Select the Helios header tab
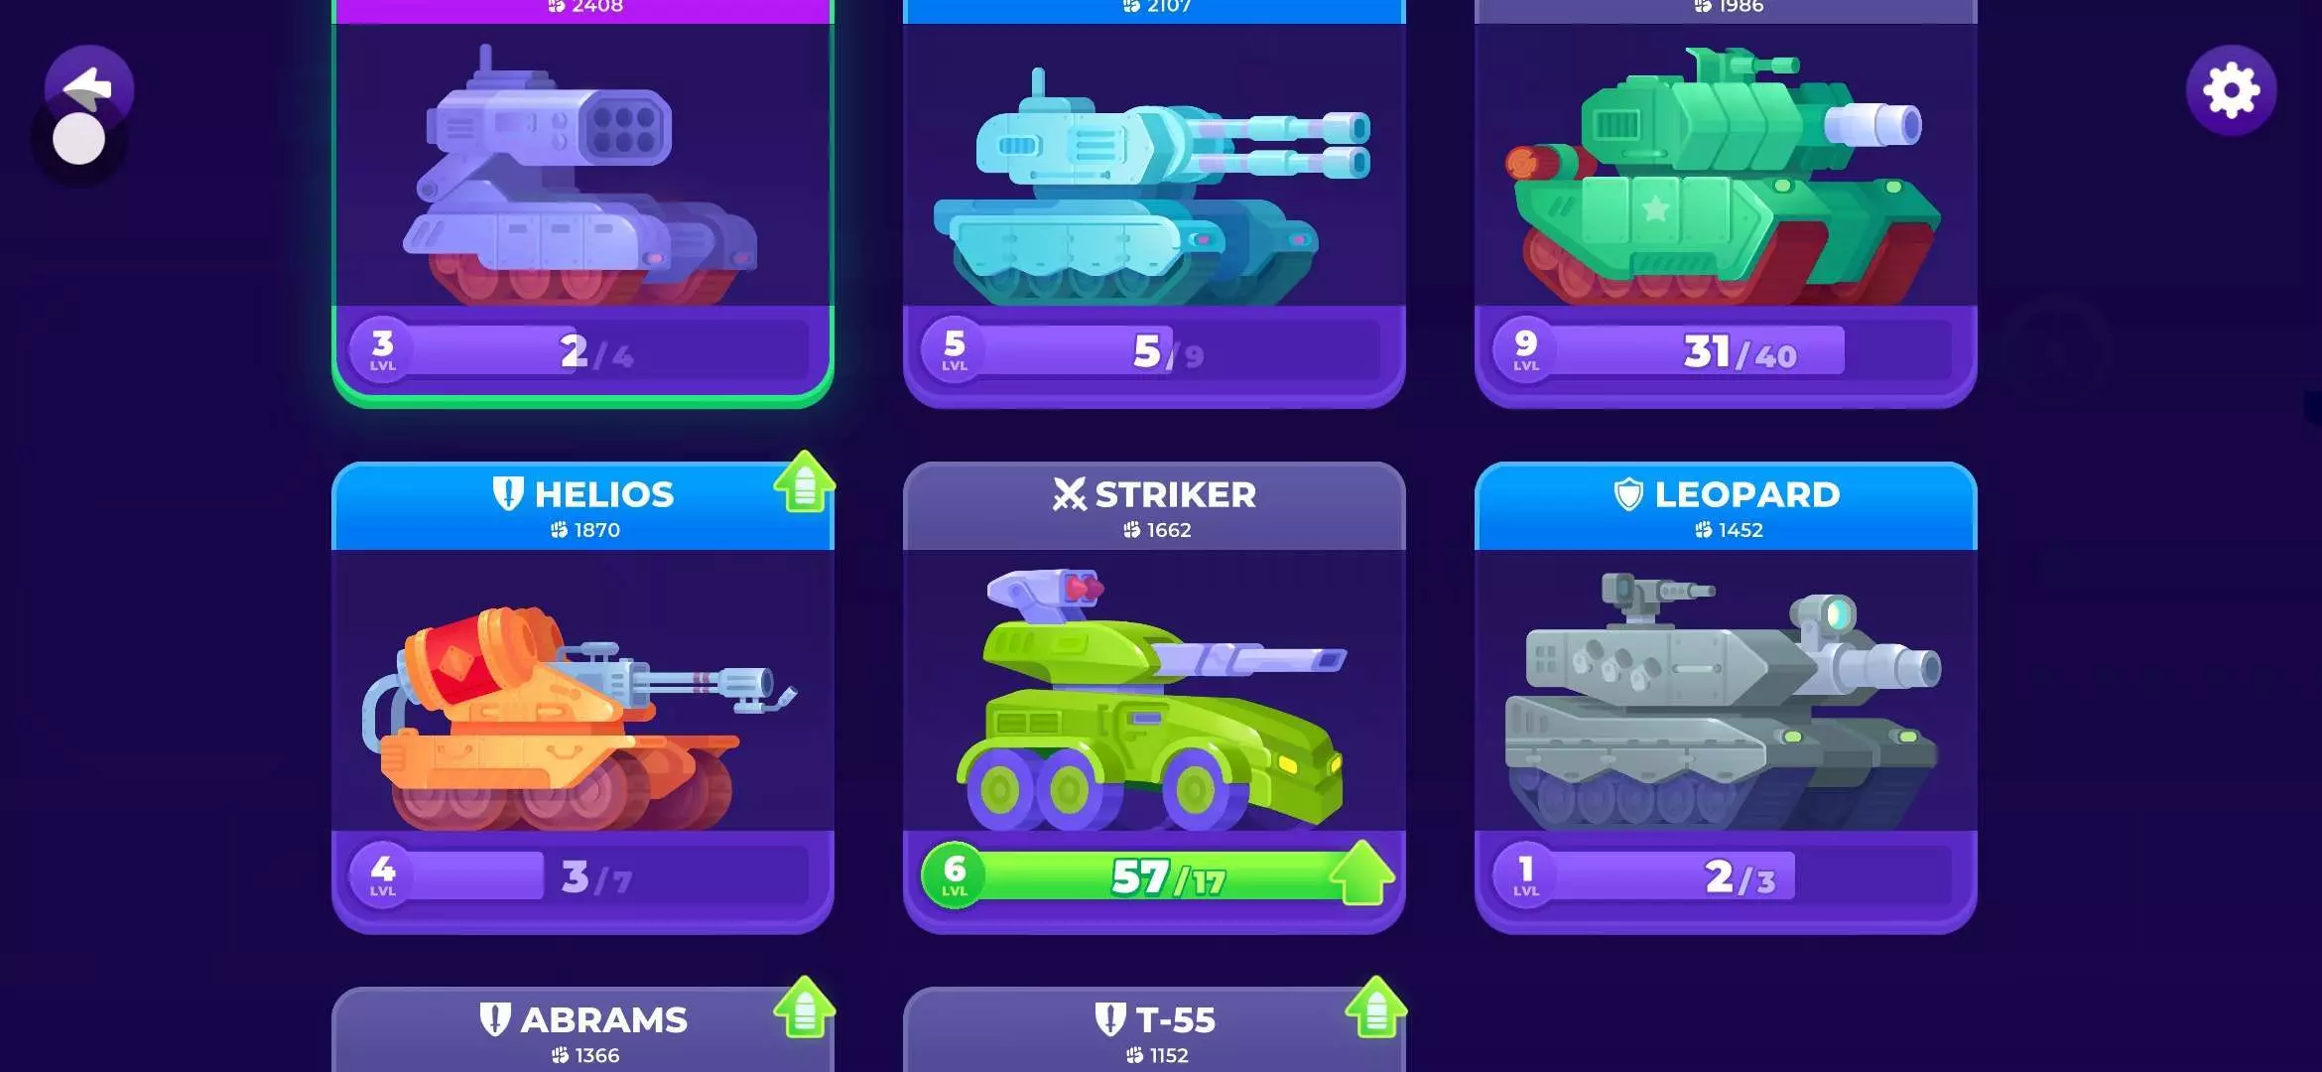Viewport: 2322px width, 1072px height. (582, 506)
